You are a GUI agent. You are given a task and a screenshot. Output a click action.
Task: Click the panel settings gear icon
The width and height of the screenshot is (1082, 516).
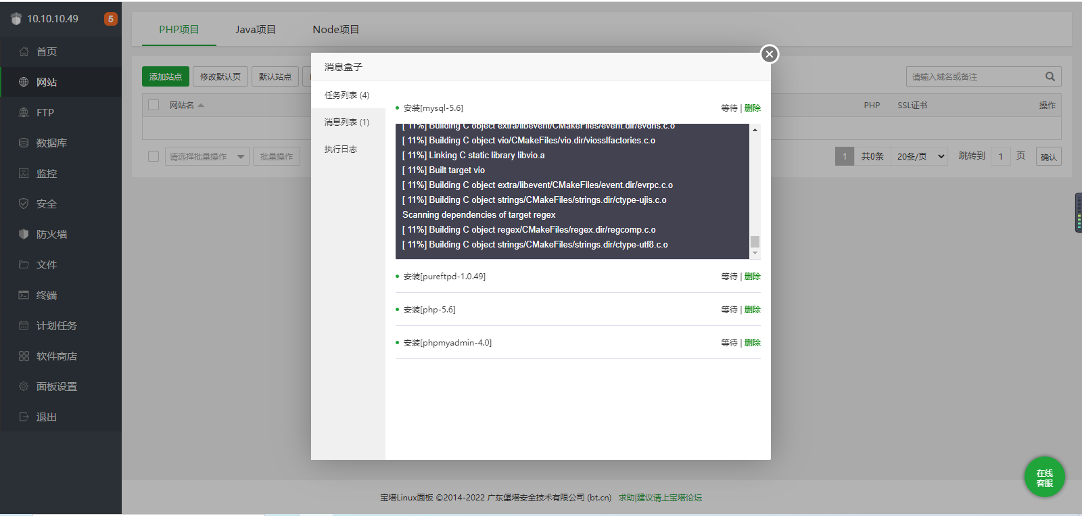24,387
